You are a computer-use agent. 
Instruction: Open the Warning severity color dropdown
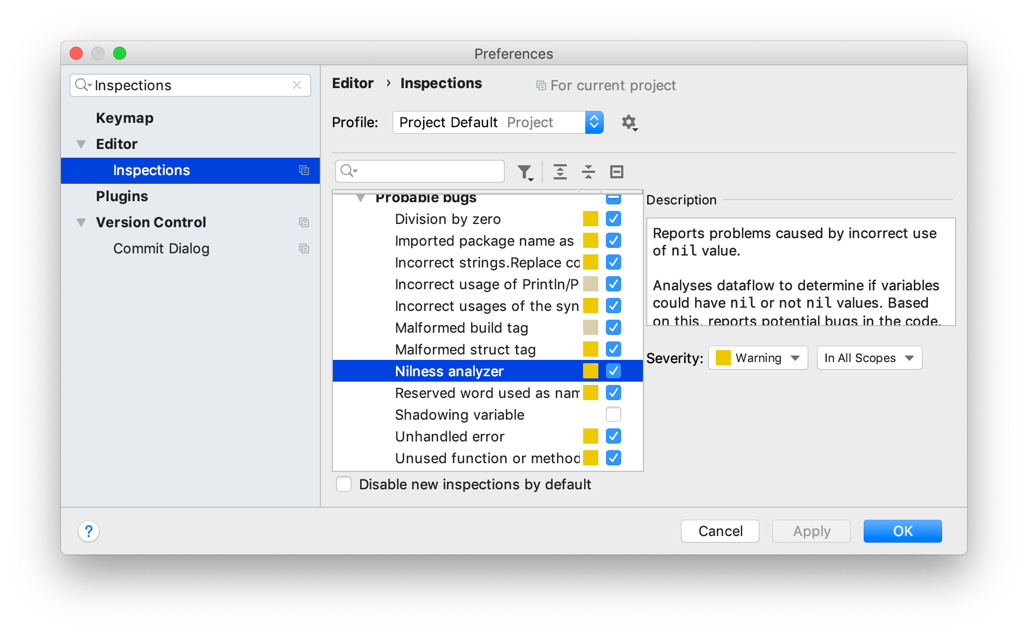tap(757, 358)
